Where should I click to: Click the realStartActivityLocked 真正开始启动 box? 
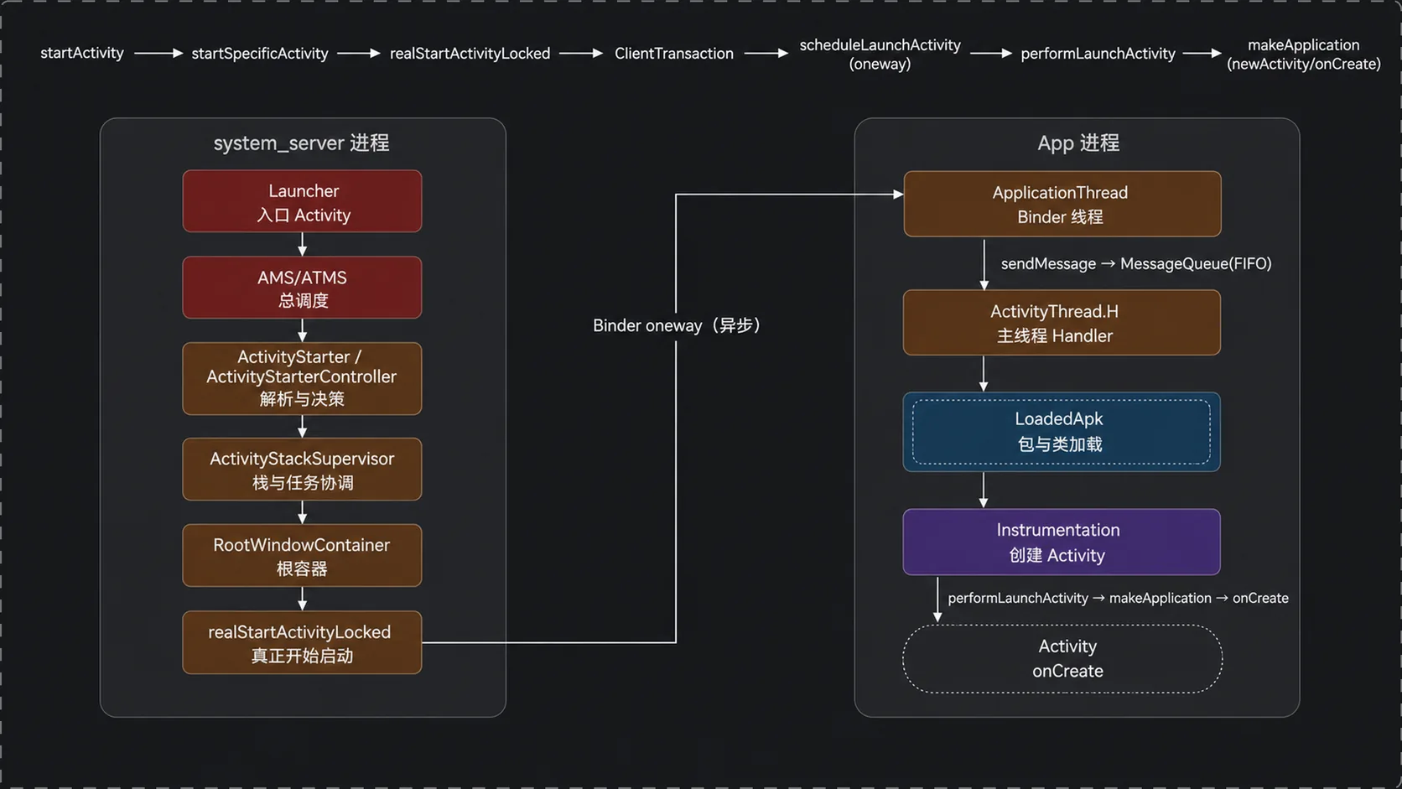(303, 642)
